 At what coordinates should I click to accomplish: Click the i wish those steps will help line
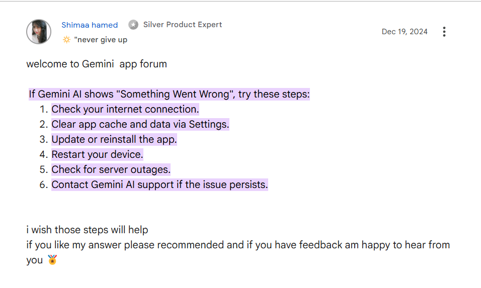[87, 230]
